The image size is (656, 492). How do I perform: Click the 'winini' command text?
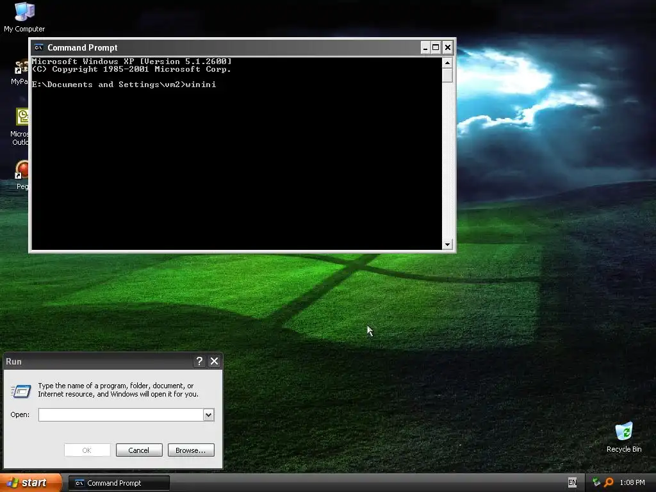[x=201, y=85]
